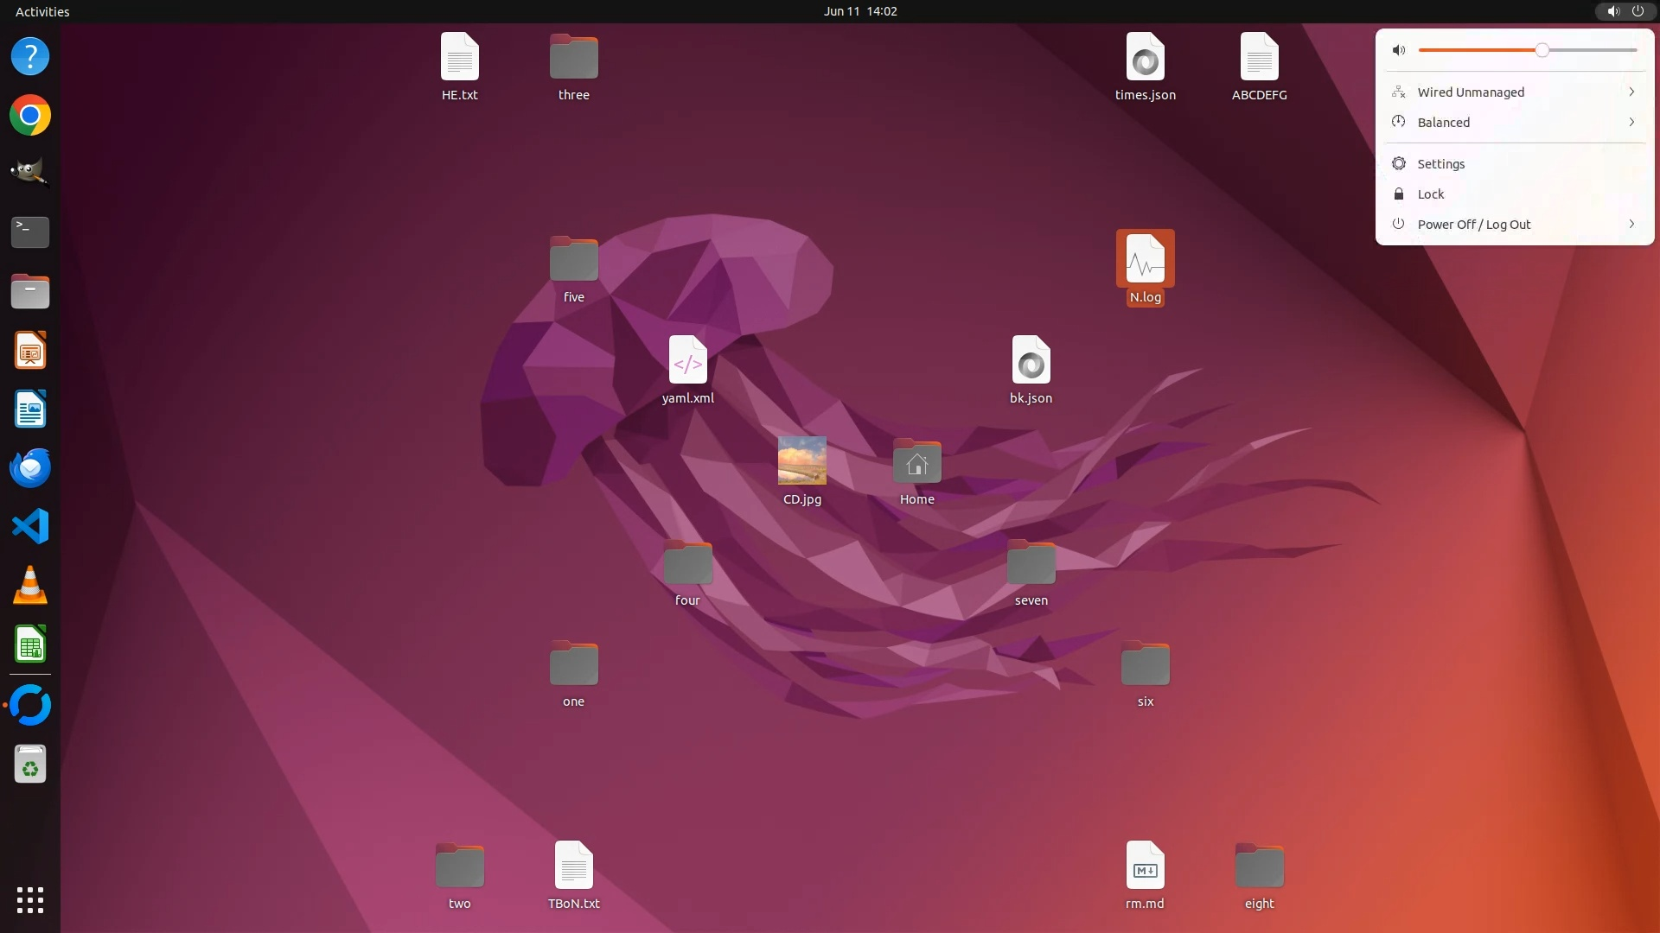Open Trash from the dock
1660x933 pixels.
coord(30,765)
